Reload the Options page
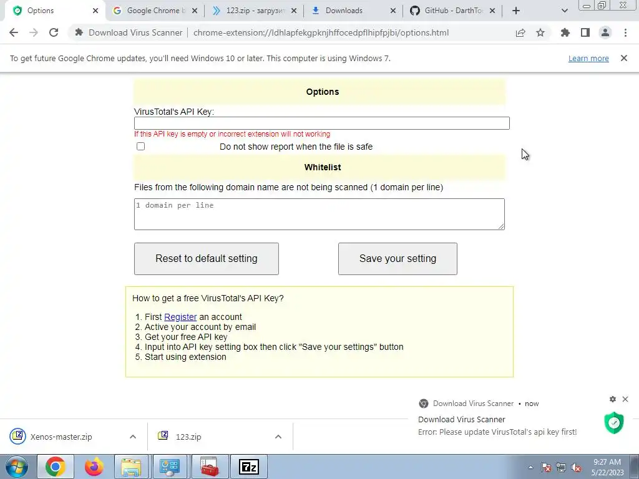The width and height of the screenshot is (639, 479). (x=54, y=32)
